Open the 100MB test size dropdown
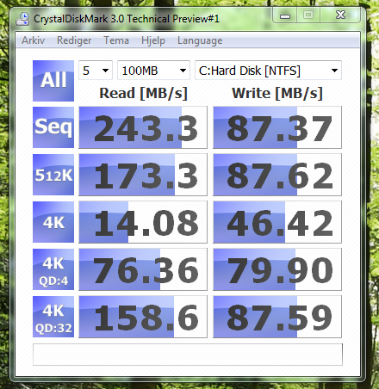 click(153, 71)
